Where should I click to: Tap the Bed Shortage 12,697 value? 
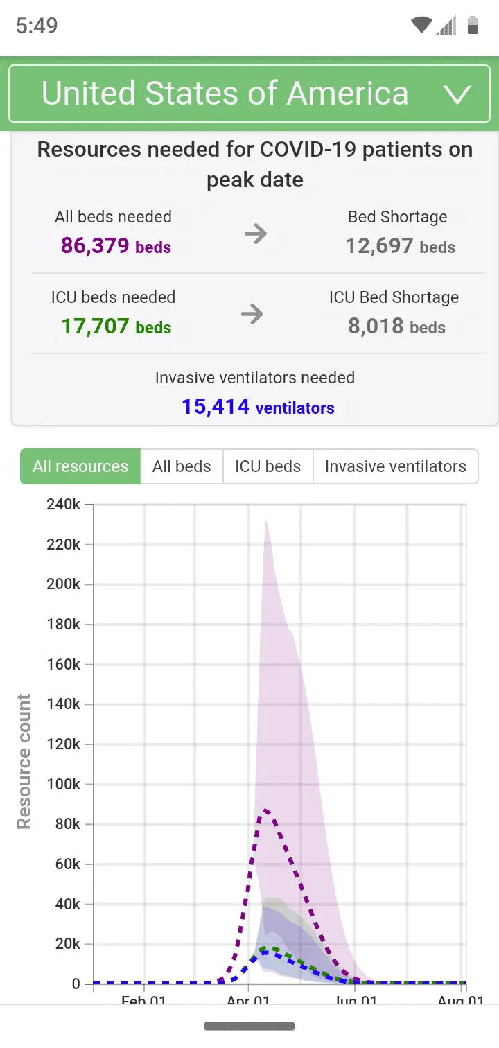click(401, 246)
